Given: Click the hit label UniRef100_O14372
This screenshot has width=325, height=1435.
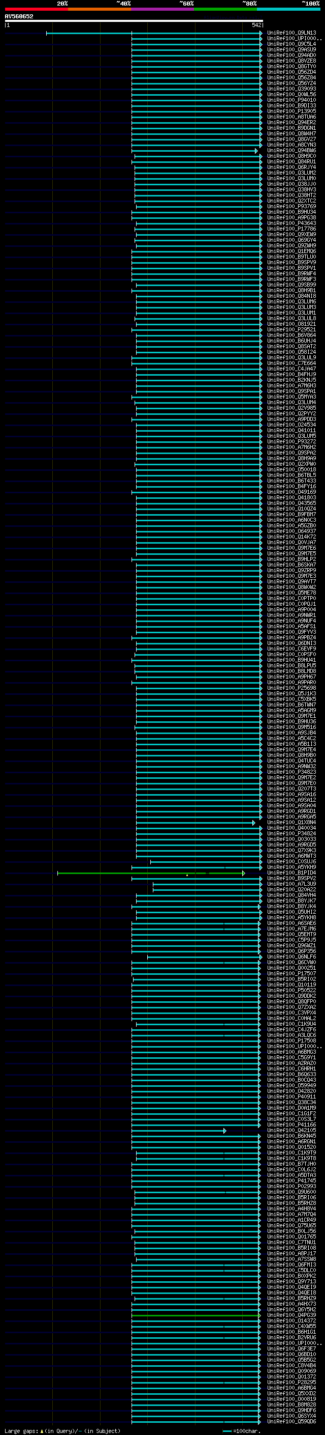Looking at the screenshot, I should 291,1321.
